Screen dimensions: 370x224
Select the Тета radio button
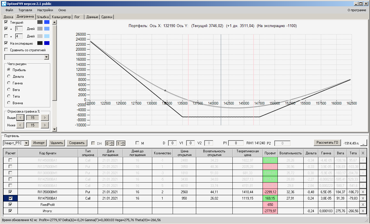tap(9, 96)
